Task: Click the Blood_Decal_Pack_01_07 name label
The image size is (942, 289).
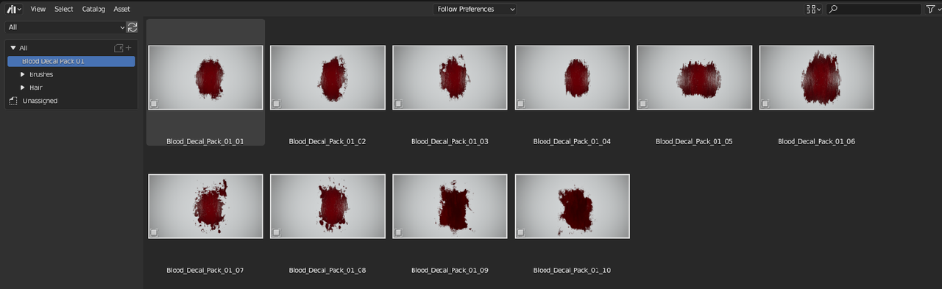Action: click(x=205, y=271)
